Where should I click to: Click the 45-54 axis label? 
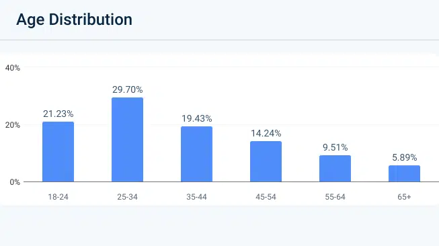point(266,197)
